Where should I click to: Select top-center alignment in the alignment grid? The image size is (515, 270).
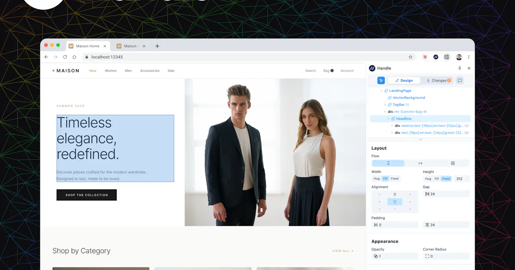395,195
